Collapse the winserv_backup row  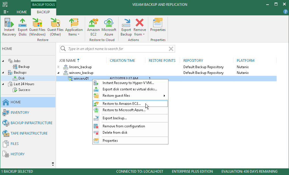coord(59,73)
